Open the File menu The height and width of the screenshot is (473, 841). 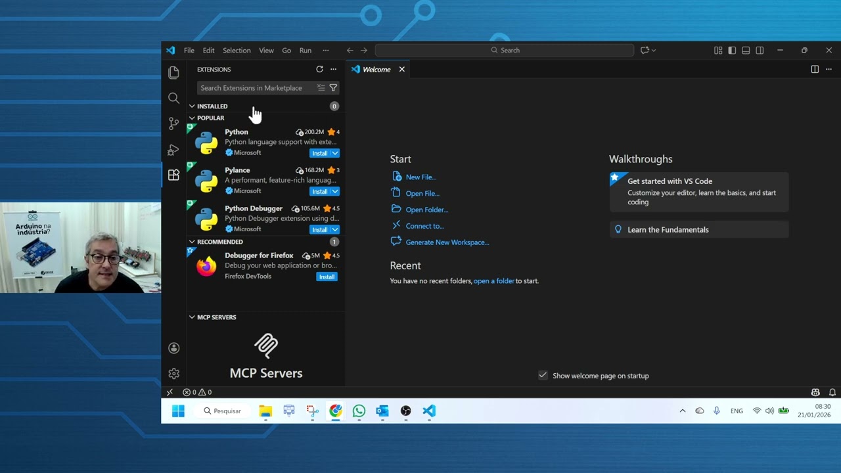tap(189, 50)
